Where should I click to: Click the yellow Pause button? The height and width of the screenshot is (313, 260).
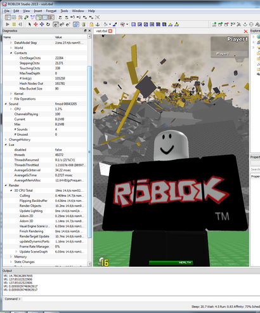[x=14, y=24]
